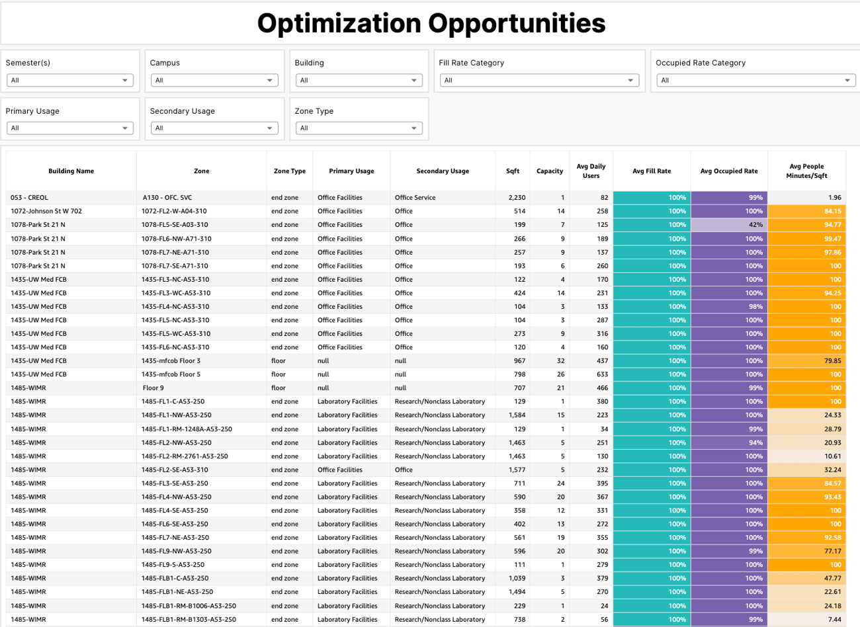Expand the Zone Type filter dropdown
The width and height of the screenshot is (860, 627).
[358, 128]
